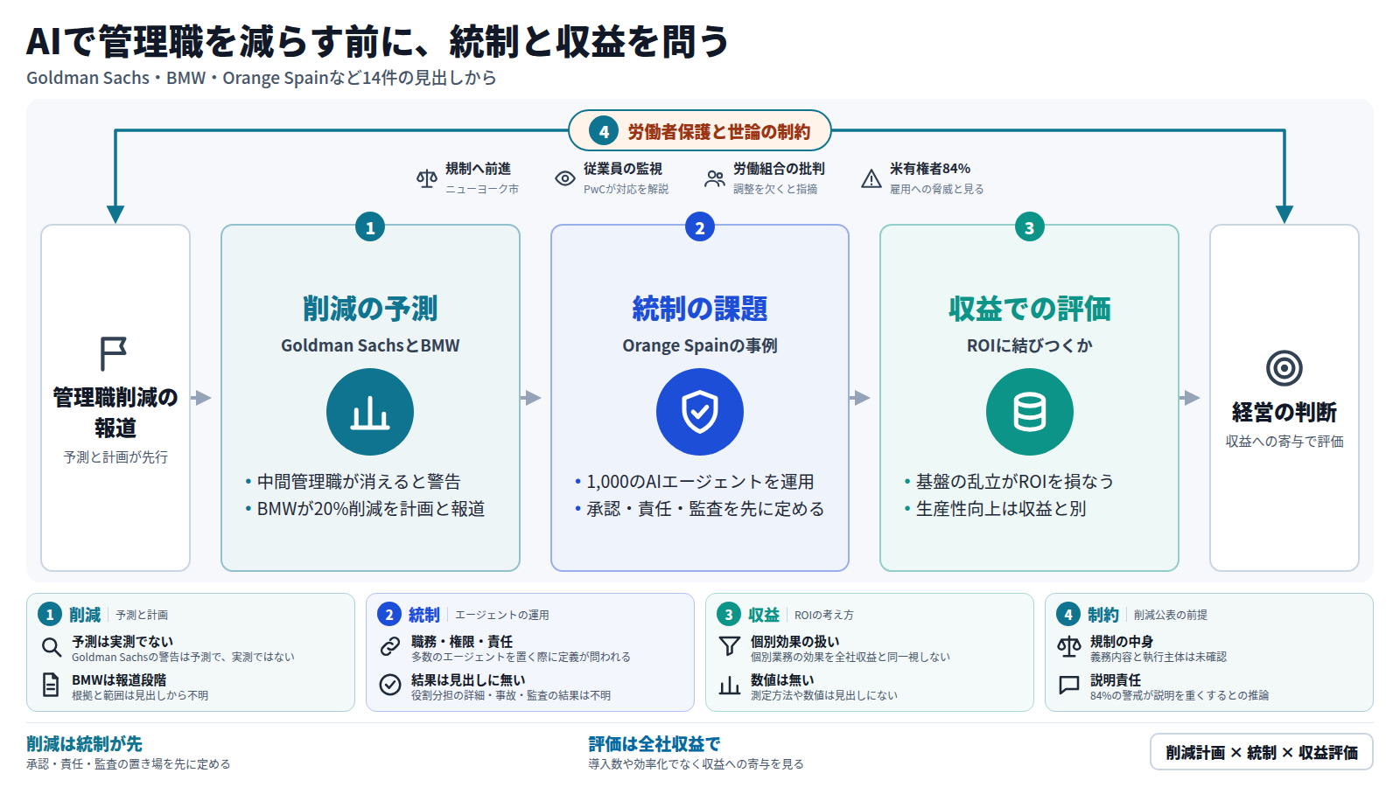Click the 収益 title in bottom panel 3
The width and height of the screenshot is (1400, 787).
pos(764,615)
